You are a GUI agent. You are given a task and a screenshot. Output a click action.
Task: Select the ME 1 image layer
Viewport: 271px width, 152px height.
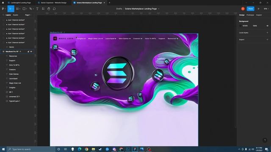pos(11,92)
